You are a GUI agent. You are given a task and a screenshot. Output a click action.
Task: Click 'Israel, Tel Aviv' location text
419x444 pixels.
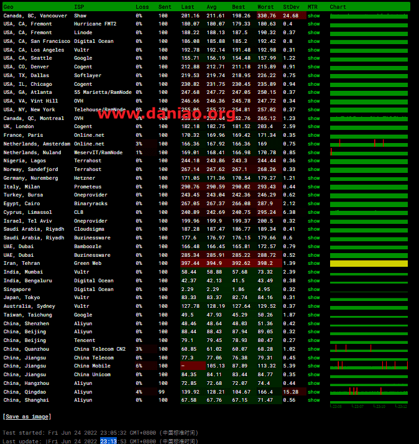pyautogui.click(x=27, y=221)
